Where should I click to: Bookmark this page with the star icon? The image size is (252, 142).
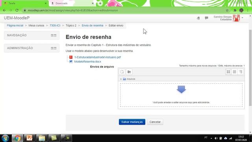227,10
